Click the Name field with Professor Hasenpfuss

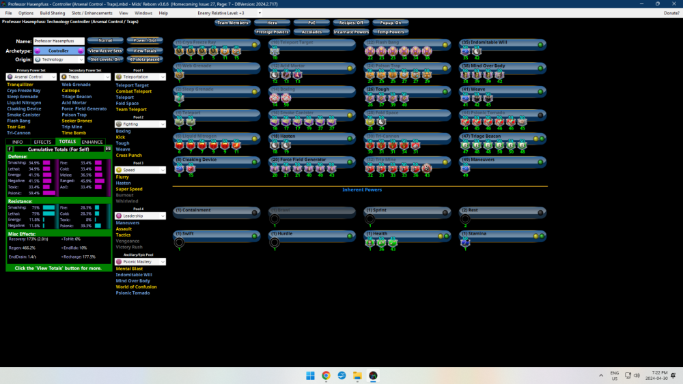point(59,41)
